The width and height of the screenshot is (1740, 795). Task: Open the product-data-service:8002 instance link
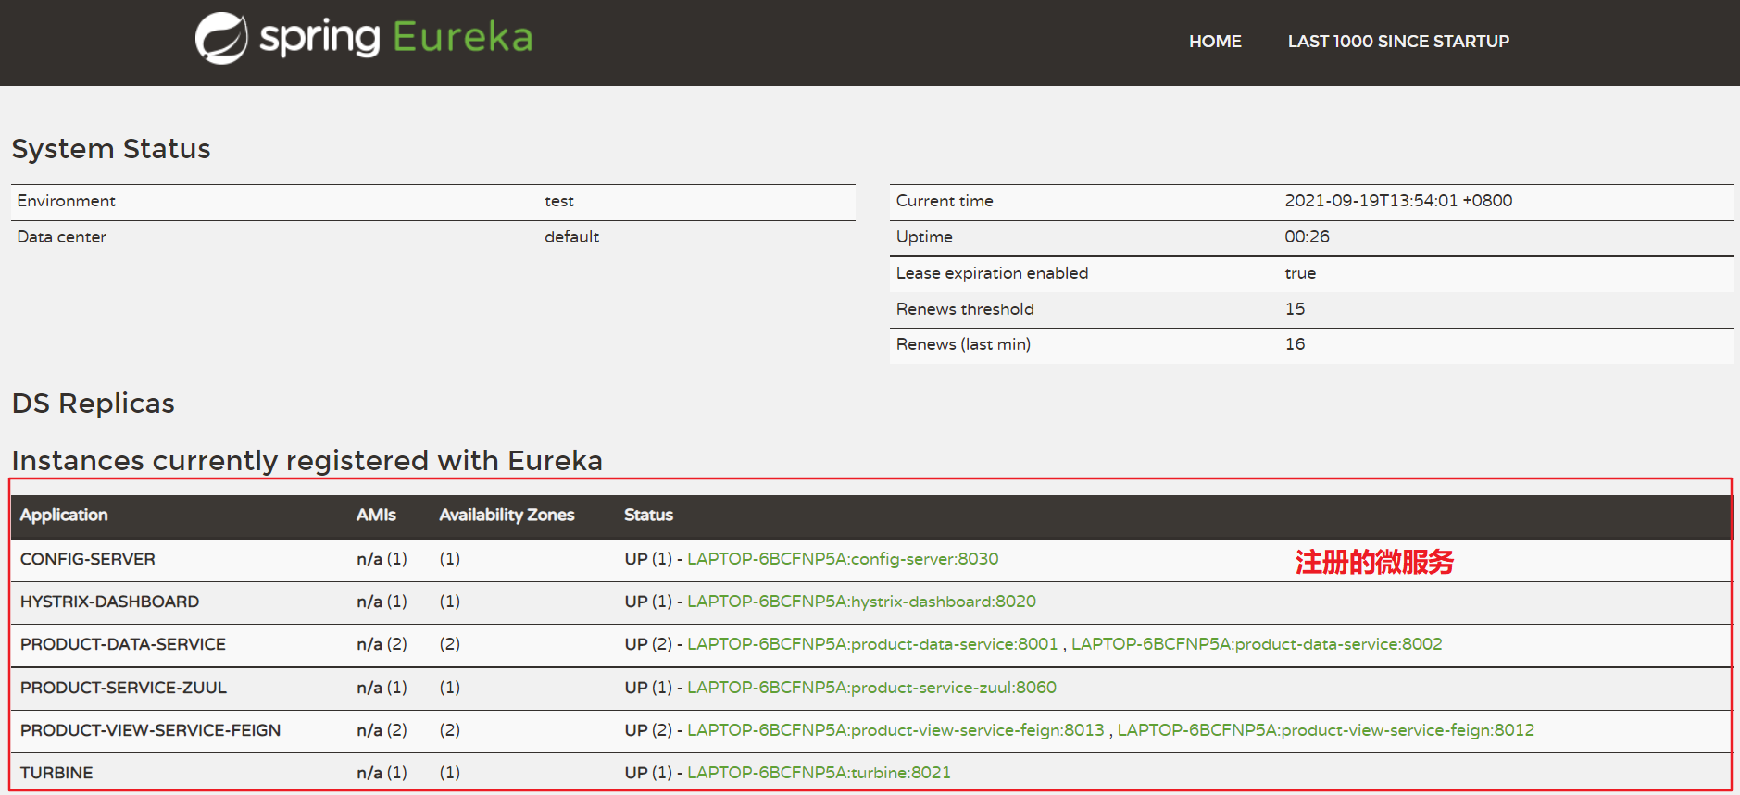1257,644
